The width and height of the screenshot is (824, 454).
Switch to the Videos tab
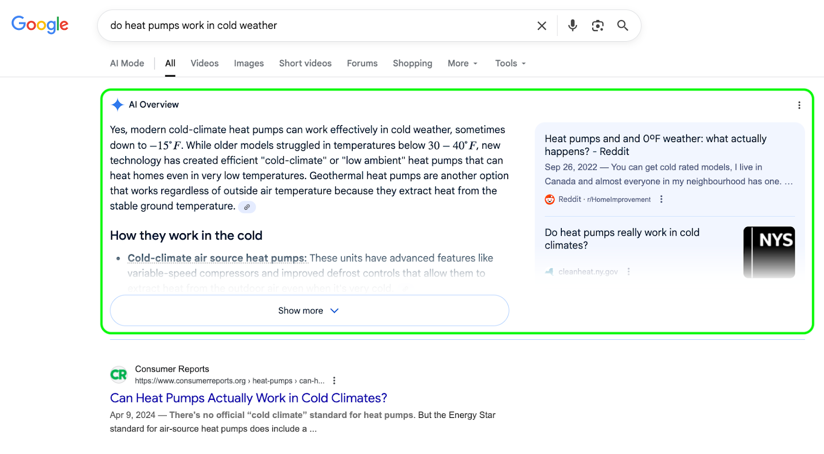pos(204,63)
